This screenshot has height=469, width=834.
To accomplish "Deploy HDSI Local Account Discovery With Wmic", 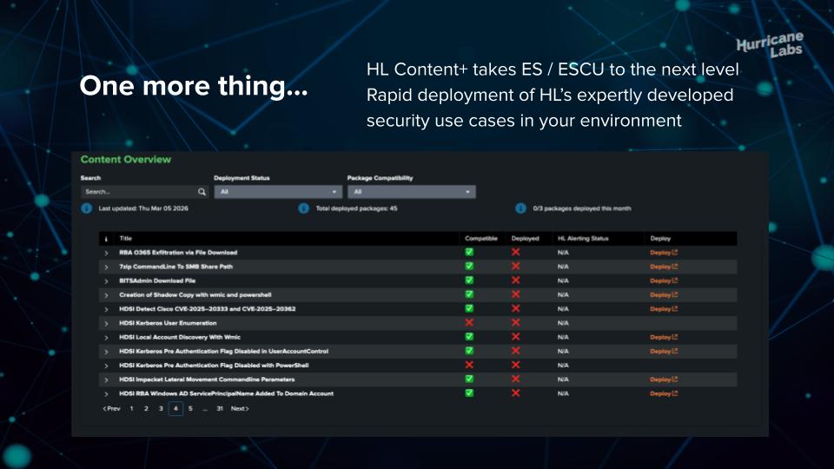I will (x=664, y=337).
